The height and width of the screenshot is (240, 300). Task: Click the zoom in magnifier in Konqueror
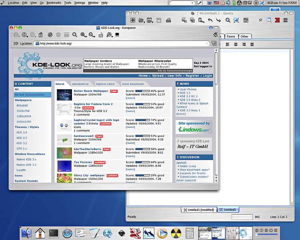click(x=83, y=35)
